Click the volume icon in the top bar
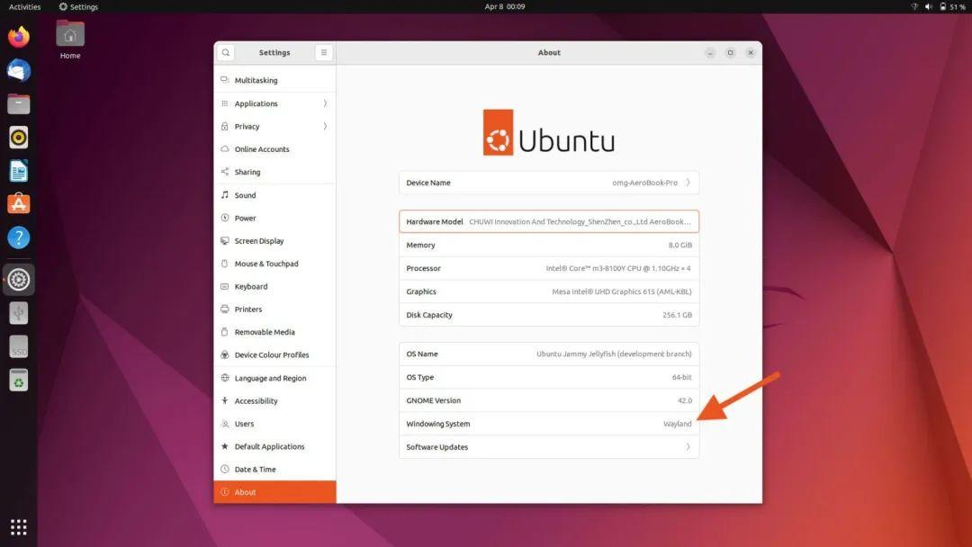The image size is (972, 547). pyautogui.click(x=929, y=6)
